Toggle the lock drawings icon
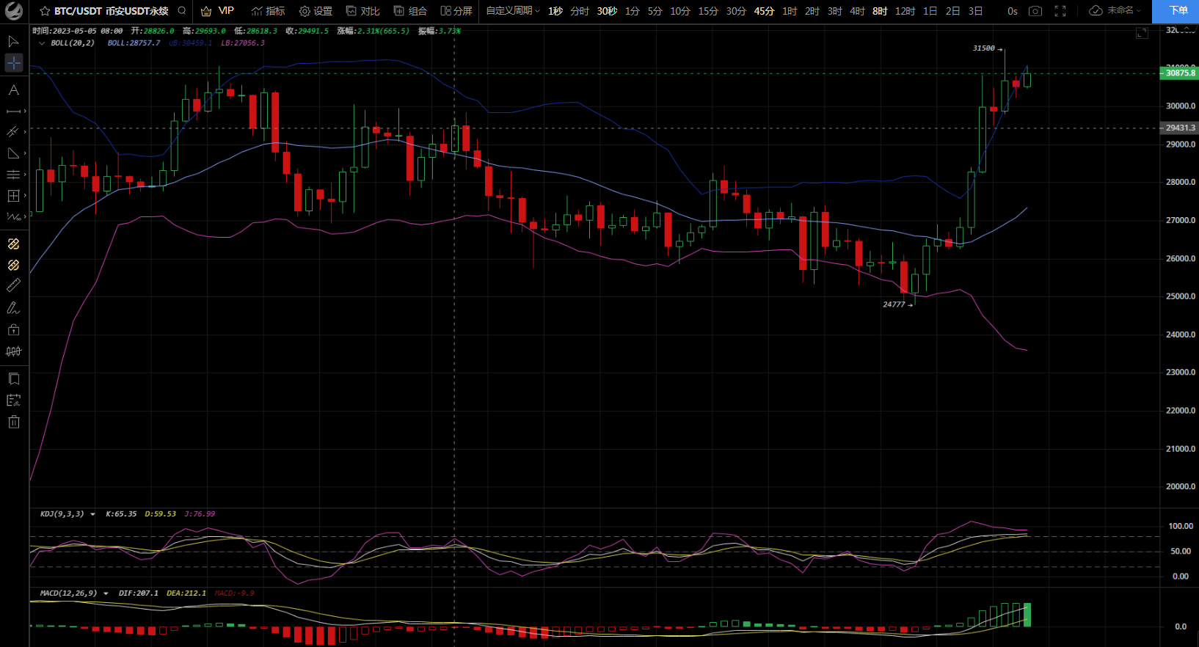This screenshot has height=647, width=1199. (13, 330)
